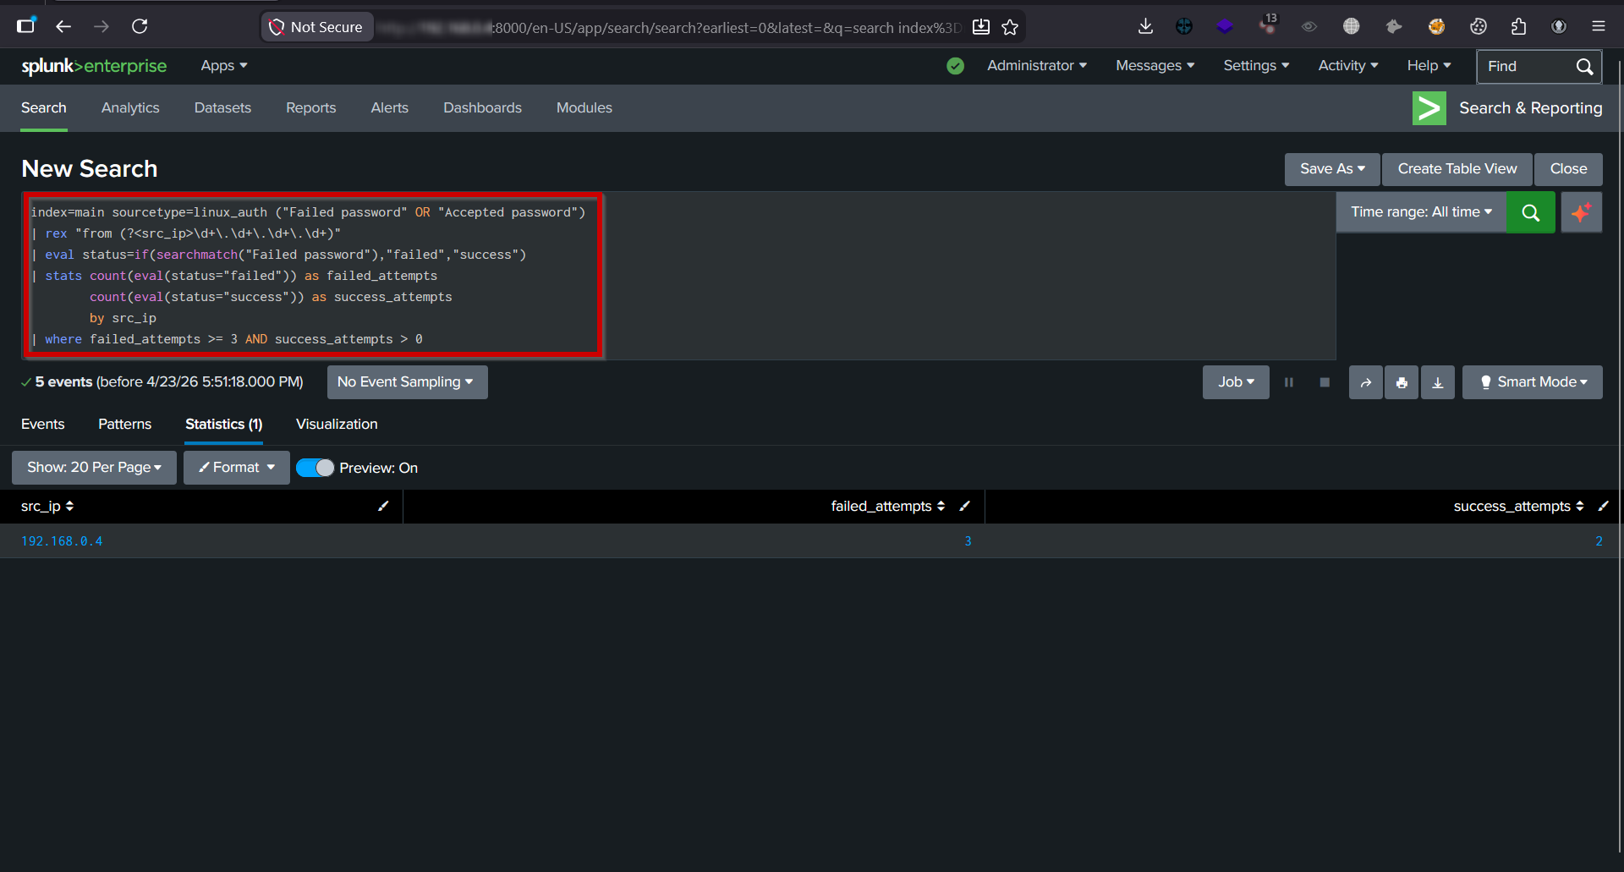Open the Modules tab
The height and width of the screenshot is (872, 1624).
click(x=584, y=108)
